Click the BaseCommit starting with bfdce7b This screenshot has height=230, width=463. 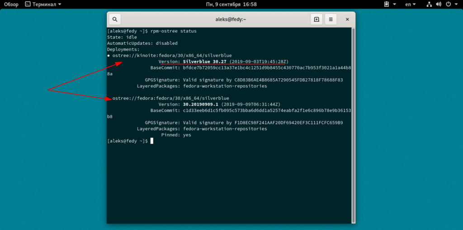point(267,68)
